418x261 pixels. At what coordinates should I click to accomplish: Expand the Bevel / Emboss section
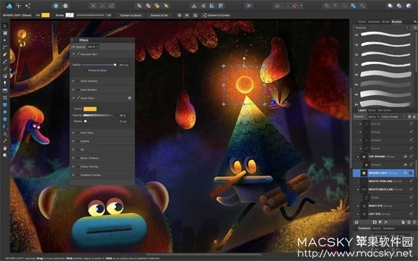74,158
